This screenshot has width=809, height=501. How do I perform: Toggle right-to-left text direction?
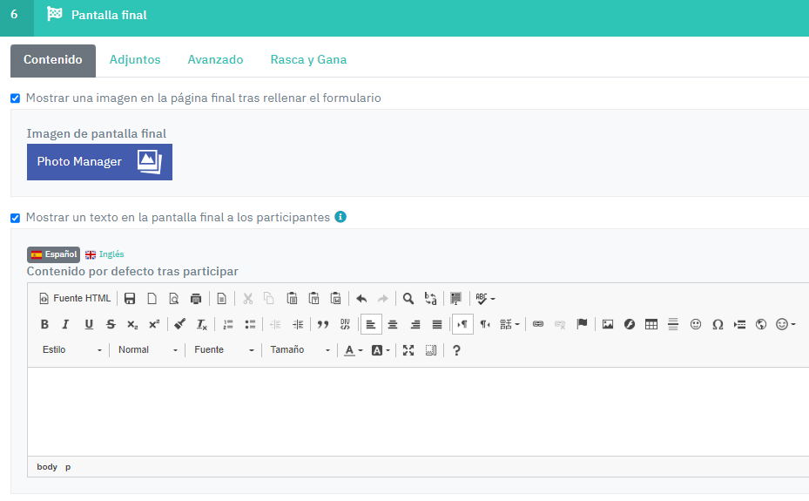click(485, 324)
